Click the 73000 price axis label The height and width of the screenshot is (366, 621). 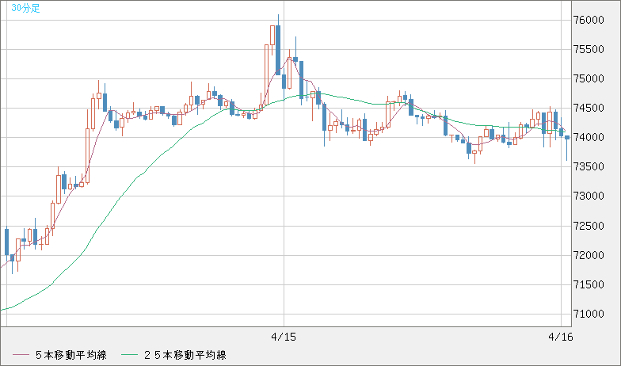click(588, 196)
